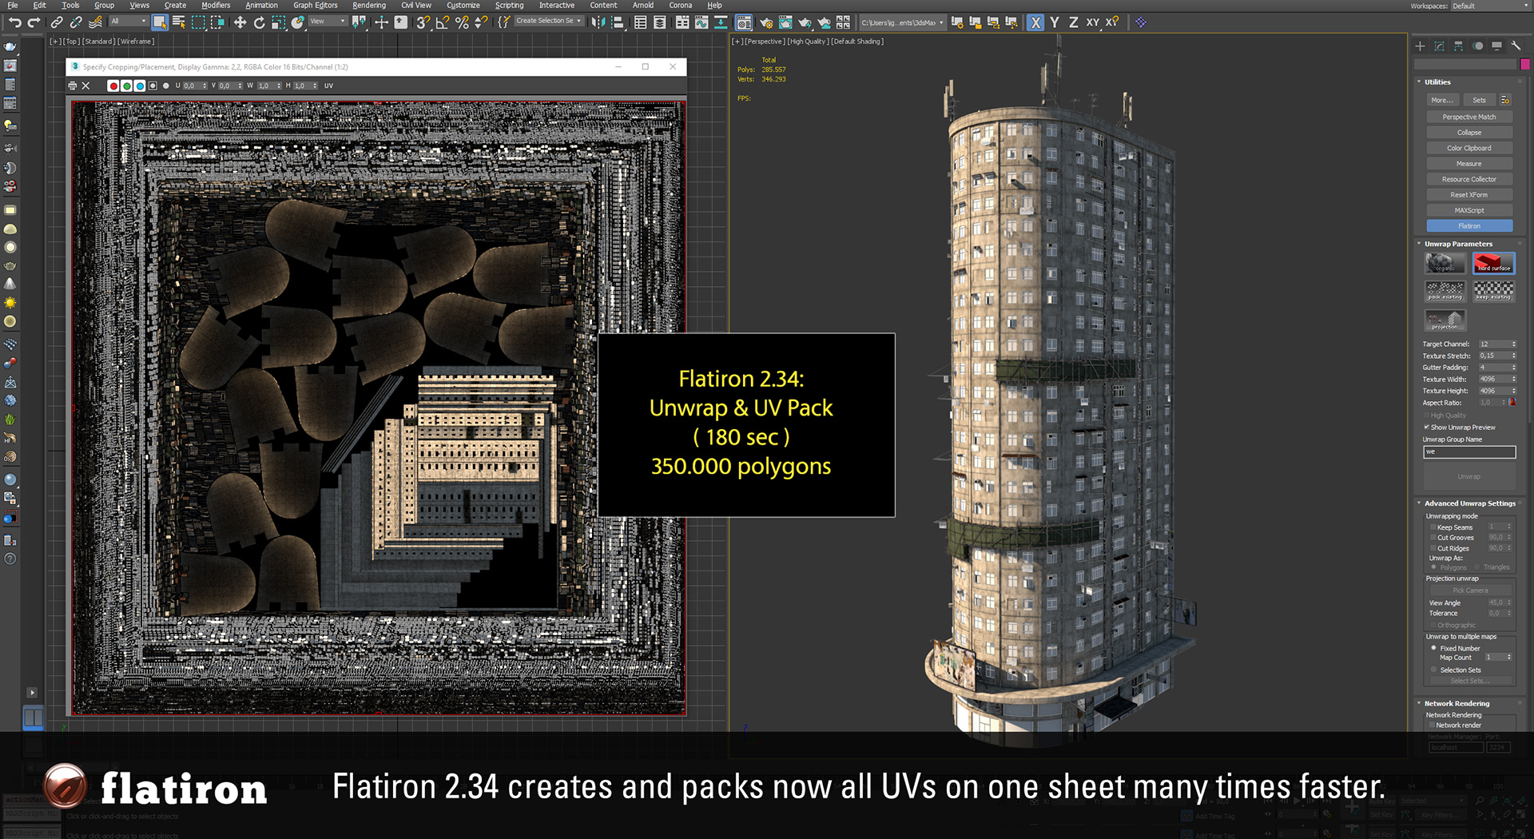This screenshot has width=1534, height=839.
Task: Open Create Selection Set dropdown
Action: [548, 22]
